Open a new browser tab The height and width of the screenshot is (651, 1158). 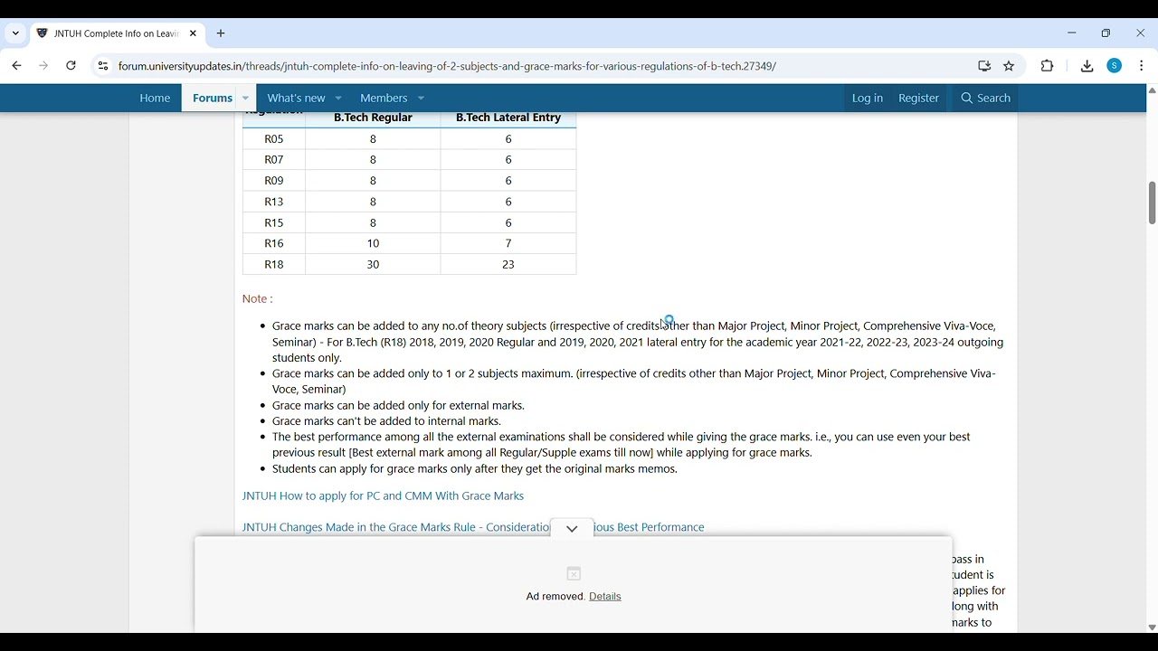(222, 33)
